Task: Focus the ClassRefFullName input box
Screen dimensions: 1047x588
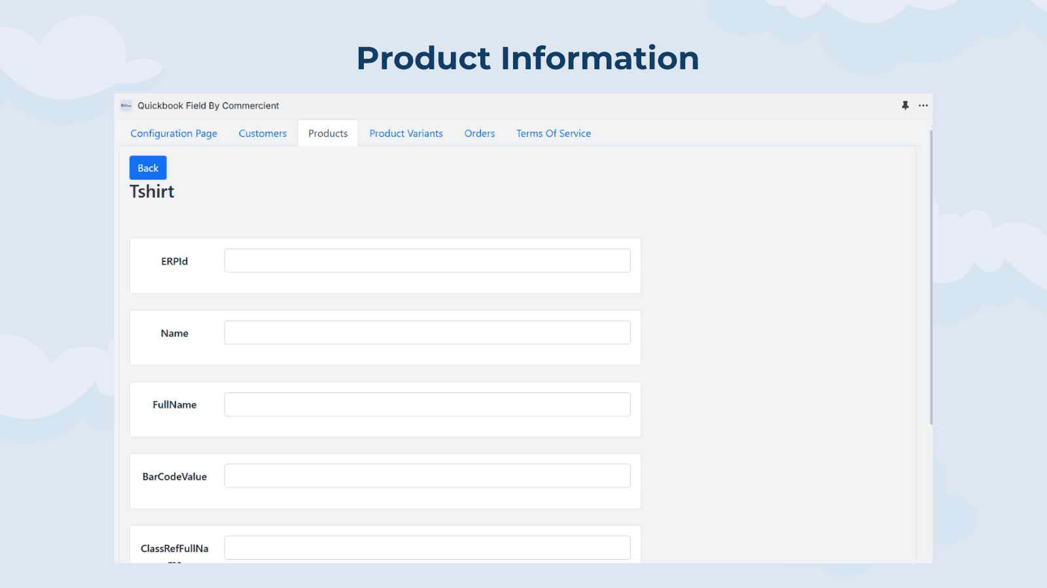Action: coord(427,547)
